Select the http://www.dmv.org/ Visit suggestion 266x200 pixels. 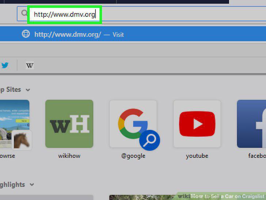(133, 34)
